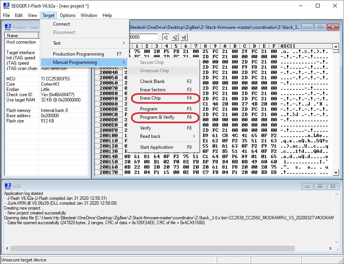Screen dimensions: 344x264
Task: Minimize the data file window
Action: (x=307, y=27)
